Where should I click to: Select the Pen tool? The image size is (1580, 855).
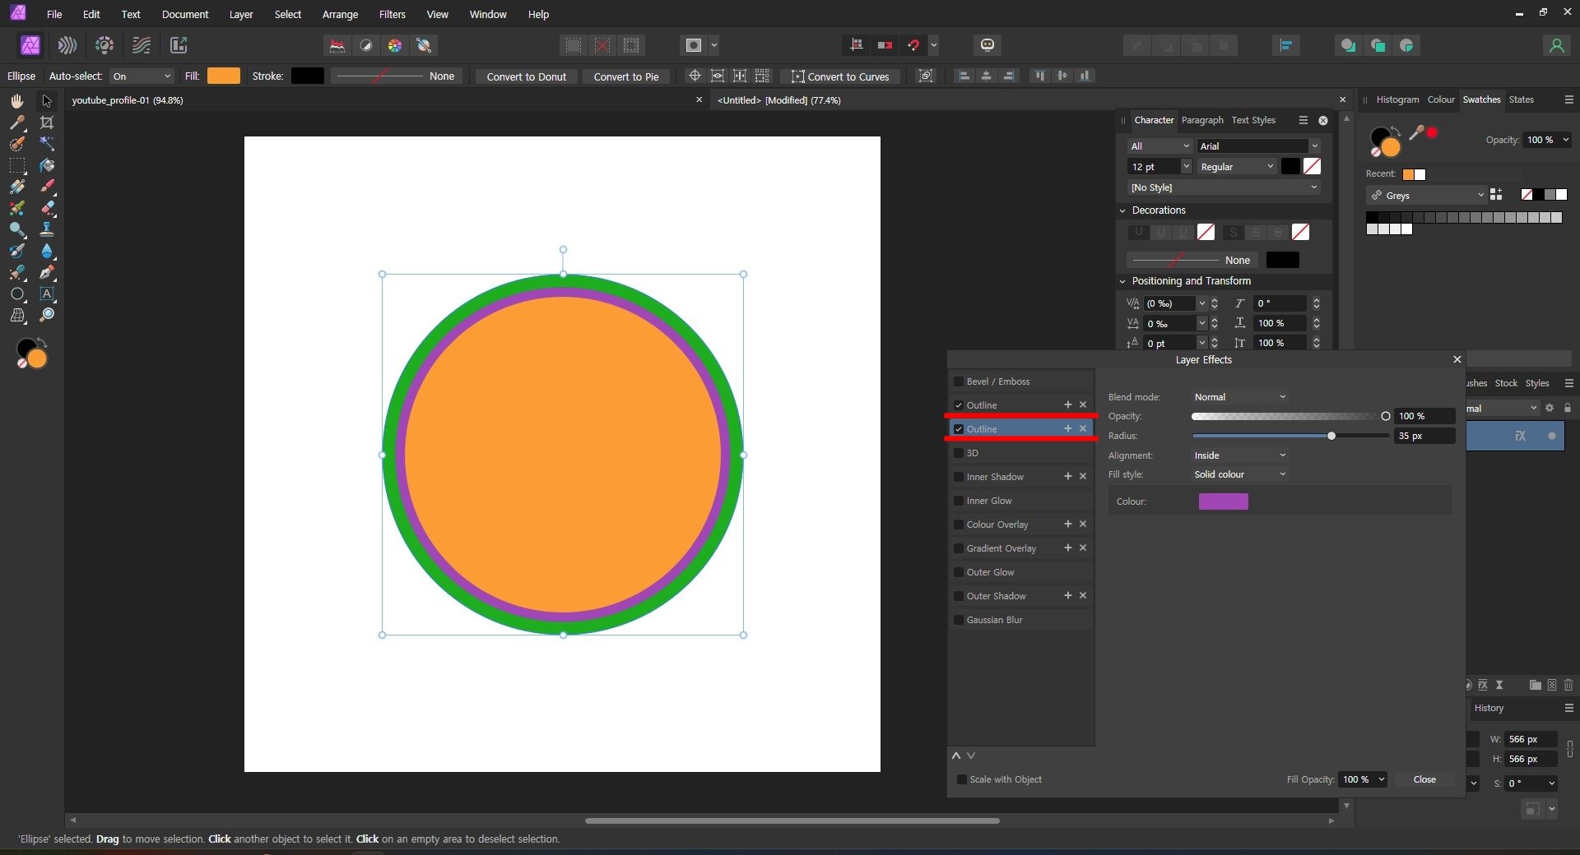[x=47, y=272]
